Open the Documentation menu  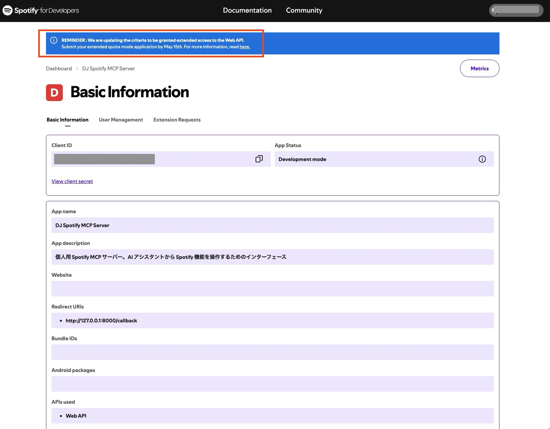247,10
